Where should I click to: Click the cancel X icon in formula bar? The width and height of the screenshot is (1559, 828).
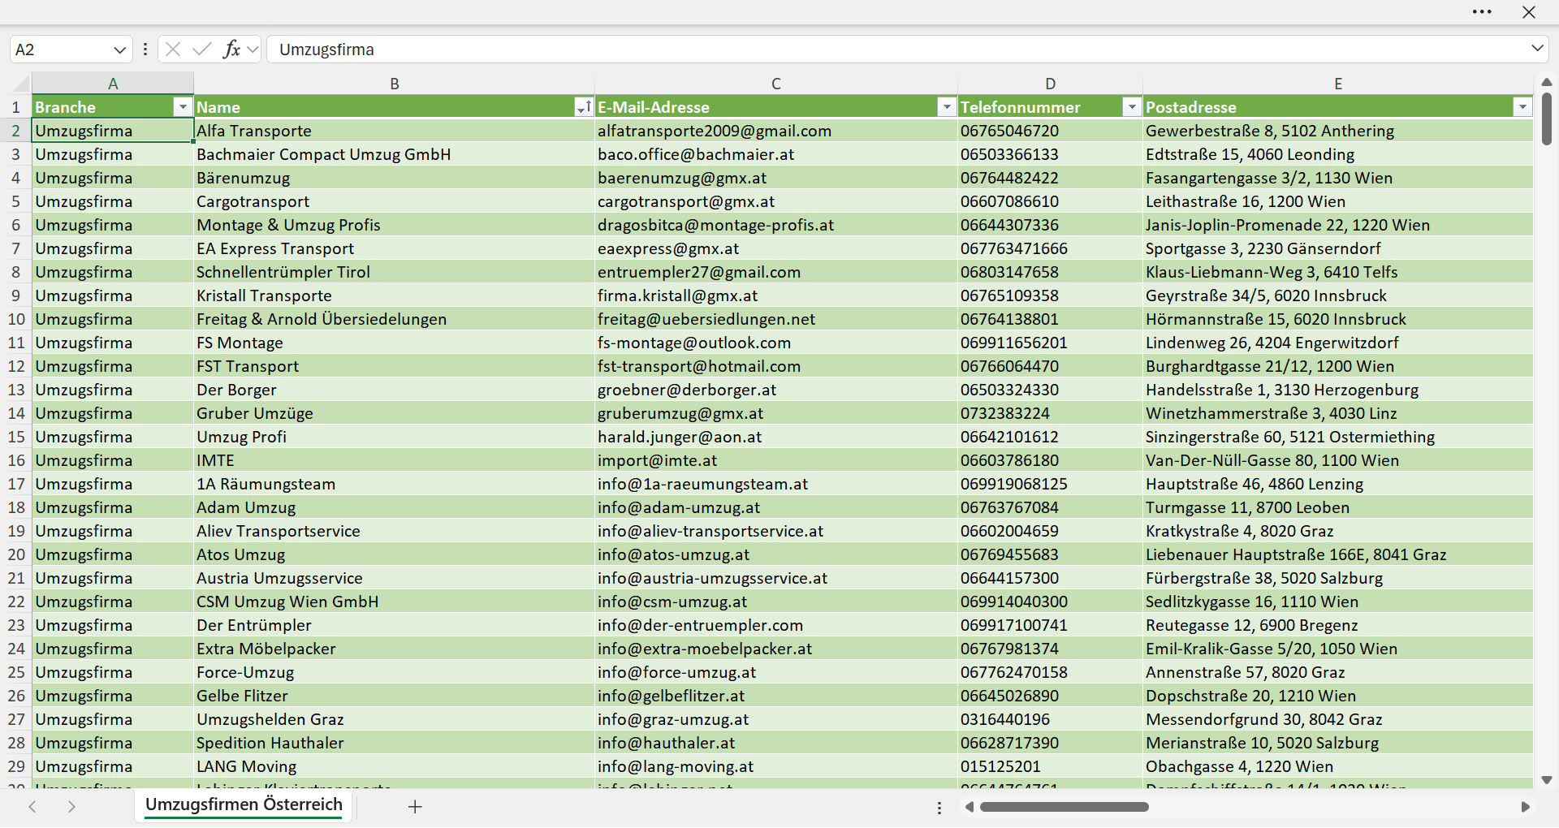[x=173, y=50]
